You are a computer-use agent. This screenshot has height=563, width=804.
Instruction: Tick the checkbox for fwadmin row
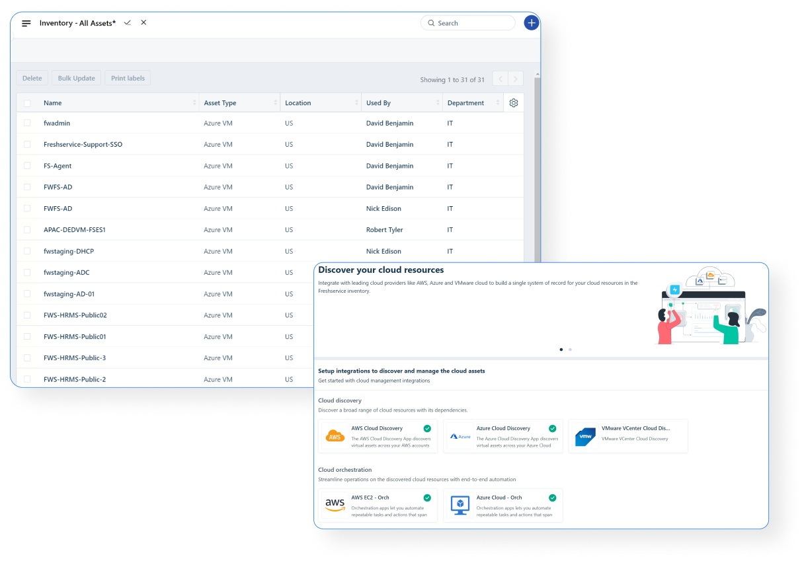27,123
